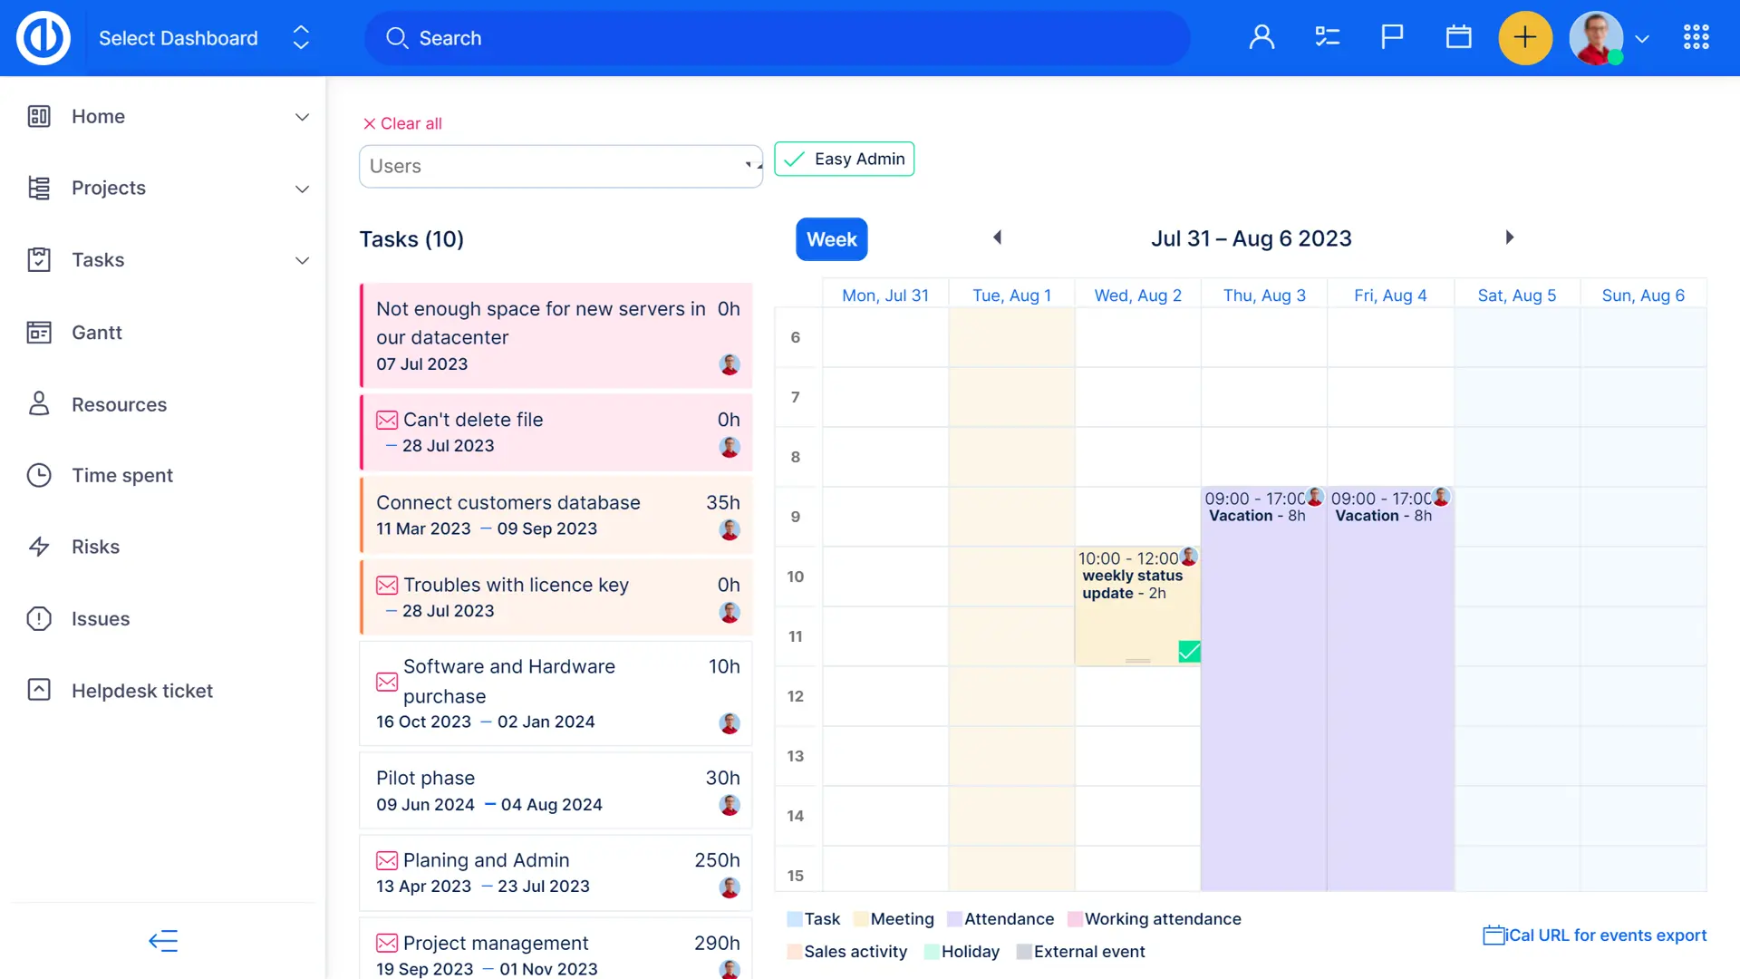Click the Task legend color box
1740x979 pixels.
pos(795,919)
